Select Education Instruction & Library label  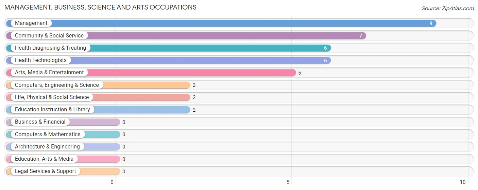tap(52, 110)
